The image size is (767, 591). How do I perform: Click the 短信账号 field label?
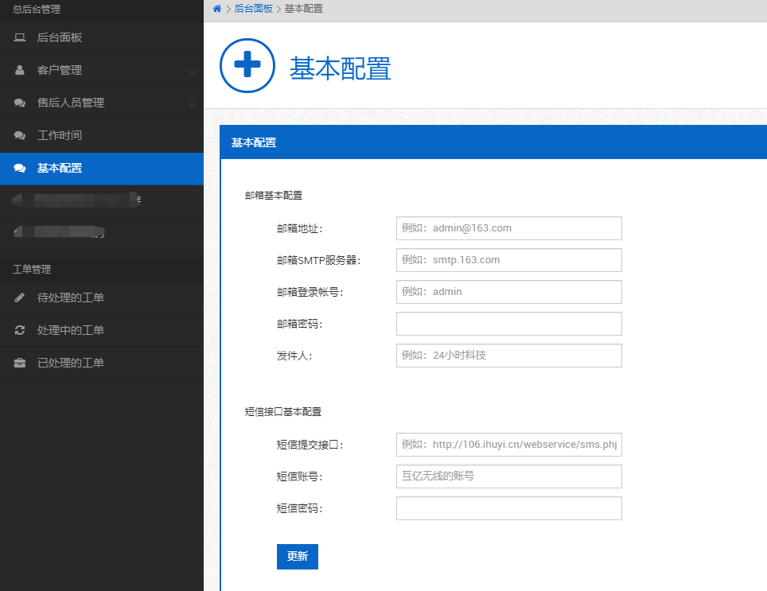click(x=300, y=476)
